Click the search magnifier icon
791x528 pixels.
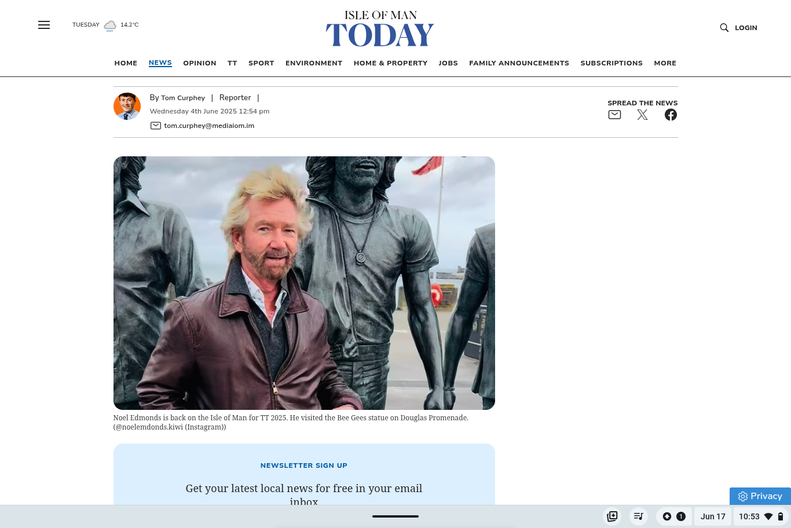click(x=724, y=28)
